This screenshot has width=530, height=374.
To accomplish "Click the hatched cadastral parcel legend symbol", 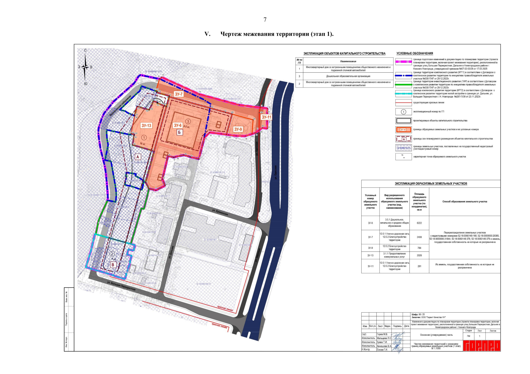I will (403, 148).
